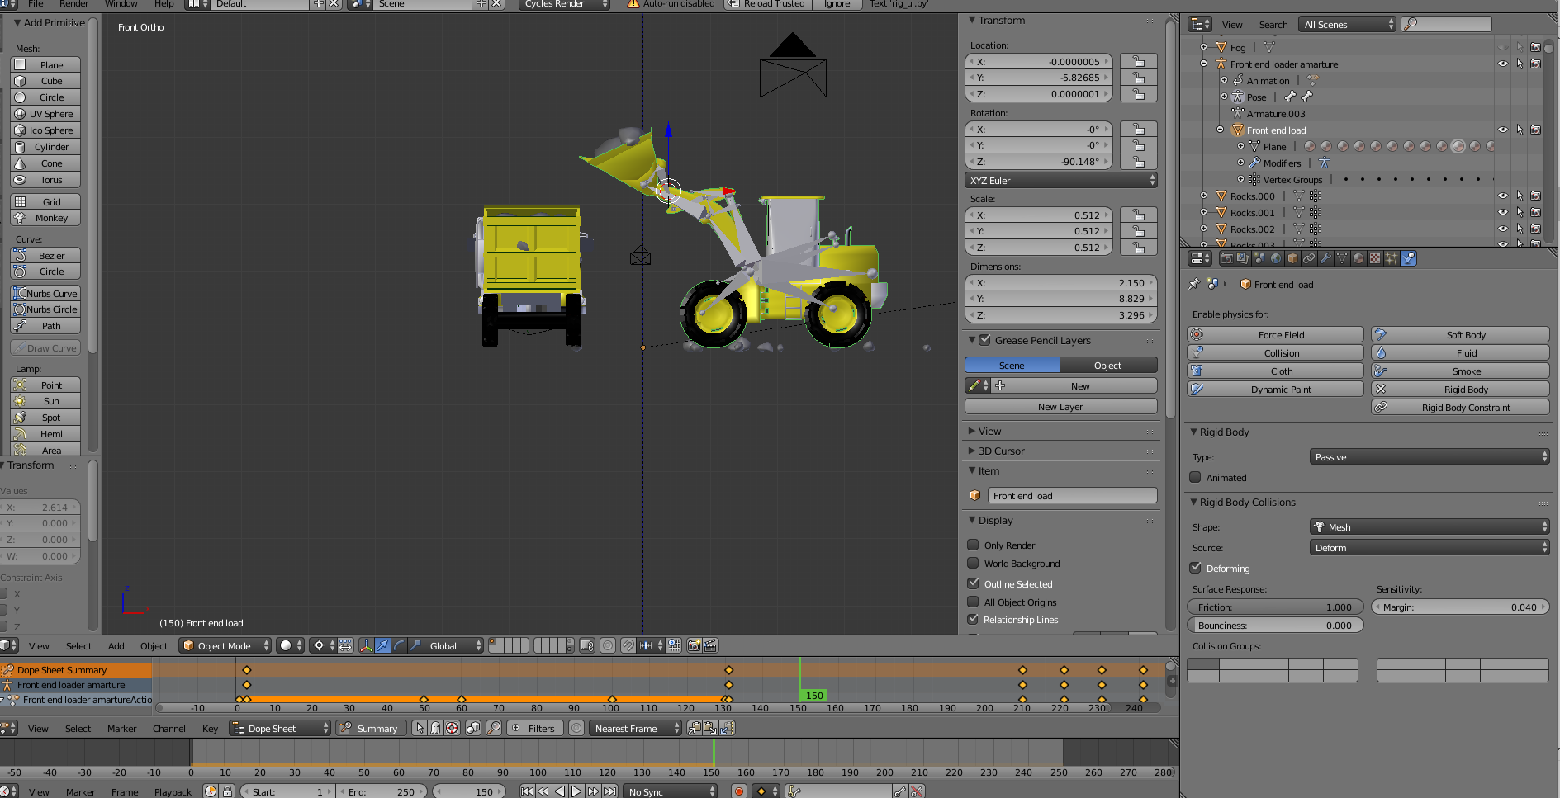Open the Source Deform dropdown
1560x798 pixels.
(1430, 547)
